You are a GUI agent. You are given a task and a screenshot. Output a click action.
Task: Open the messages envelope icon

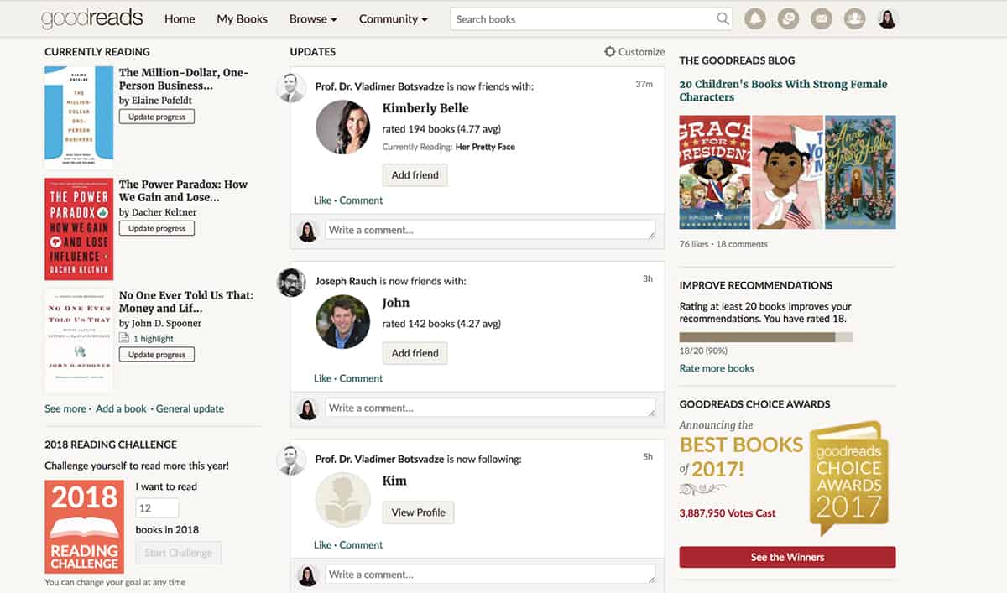(x=822, y=18)
